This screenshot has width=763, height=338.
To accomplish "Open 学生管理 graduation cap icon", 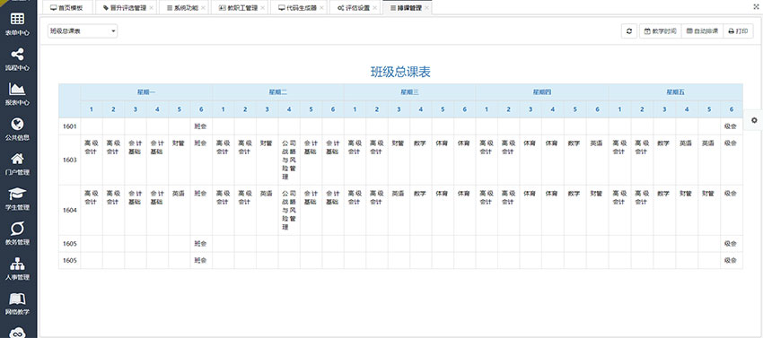I will pos(18,194).
